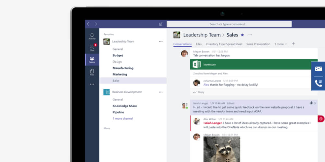Click Alex Wilber's avatar
325x162 pixels.
[x=197, y=121]
